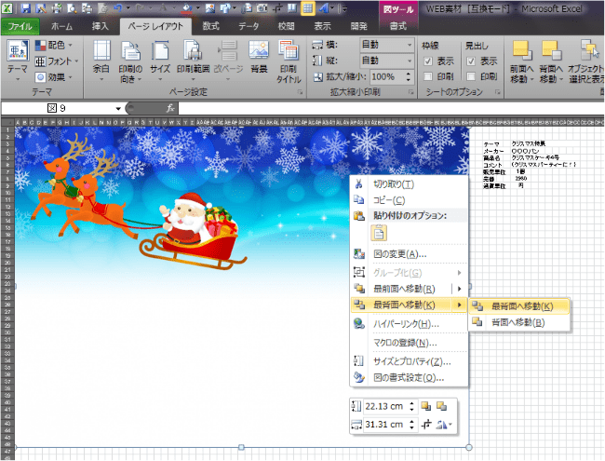Open the ファイル tab
The height and width of the screenshot is (461, 605).
(x=20, y=26)
